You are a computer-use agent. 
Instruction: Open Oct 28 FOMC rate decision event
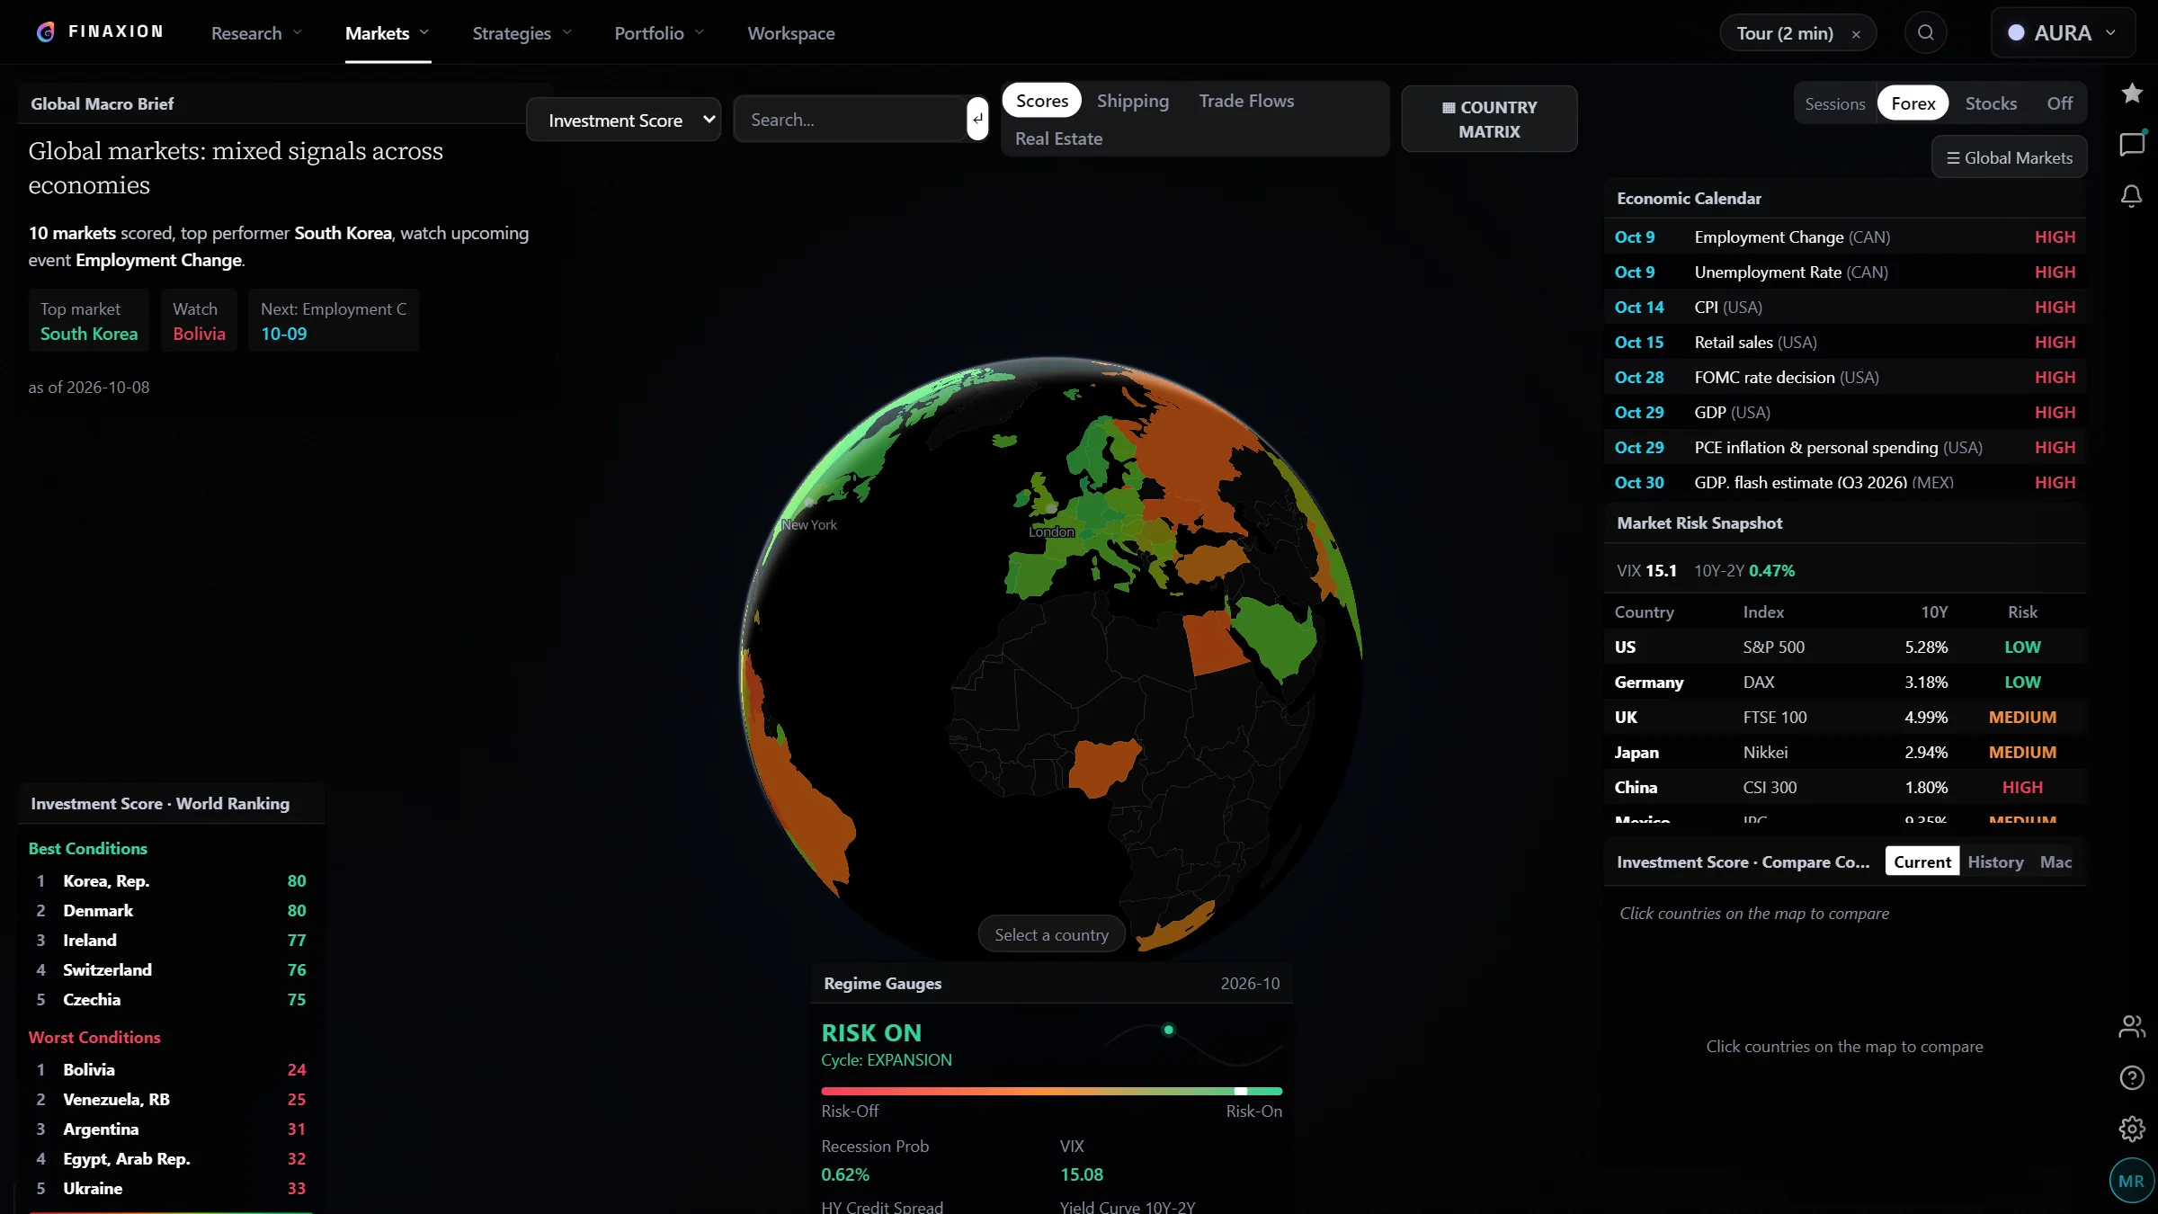tap(1845, 377)
